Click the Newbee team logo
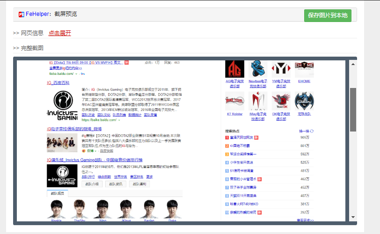Viewport: 380px width, 234px height. click(258, 69)
